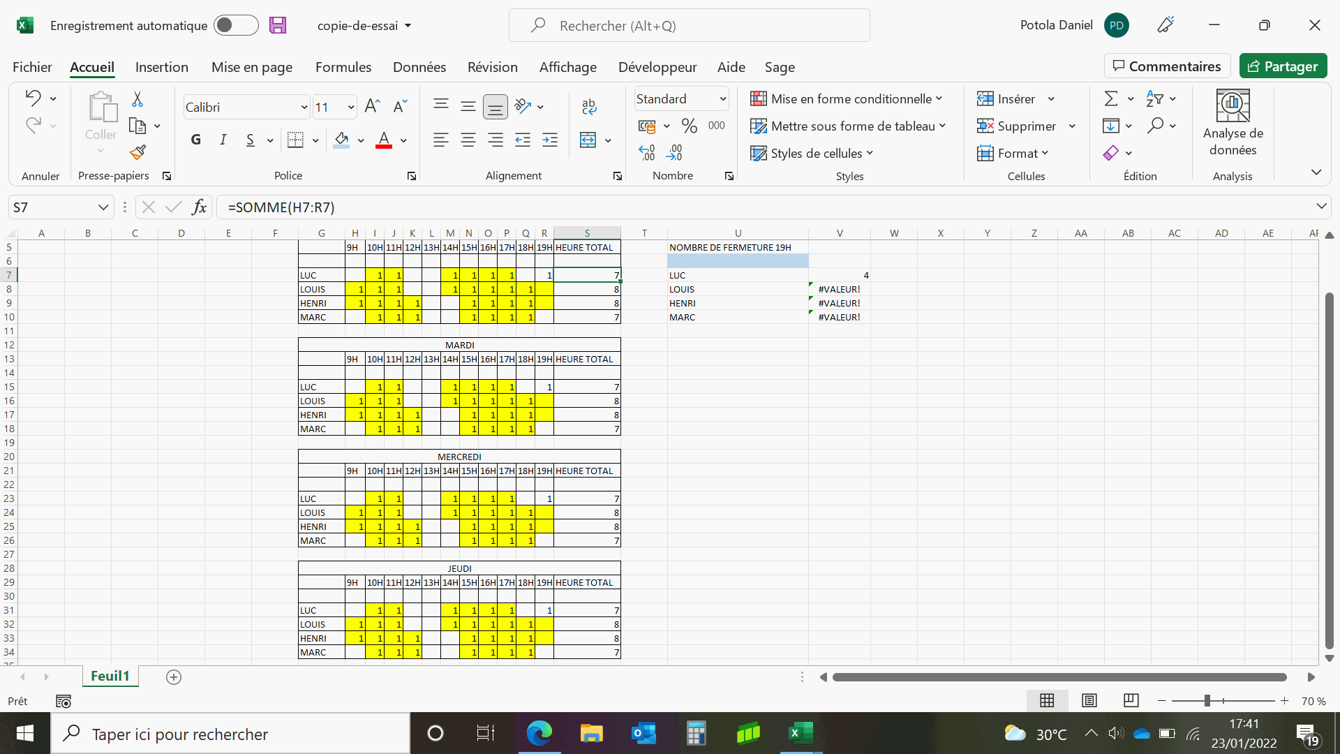Open the Calibri font name dropdown

(304, 107)
